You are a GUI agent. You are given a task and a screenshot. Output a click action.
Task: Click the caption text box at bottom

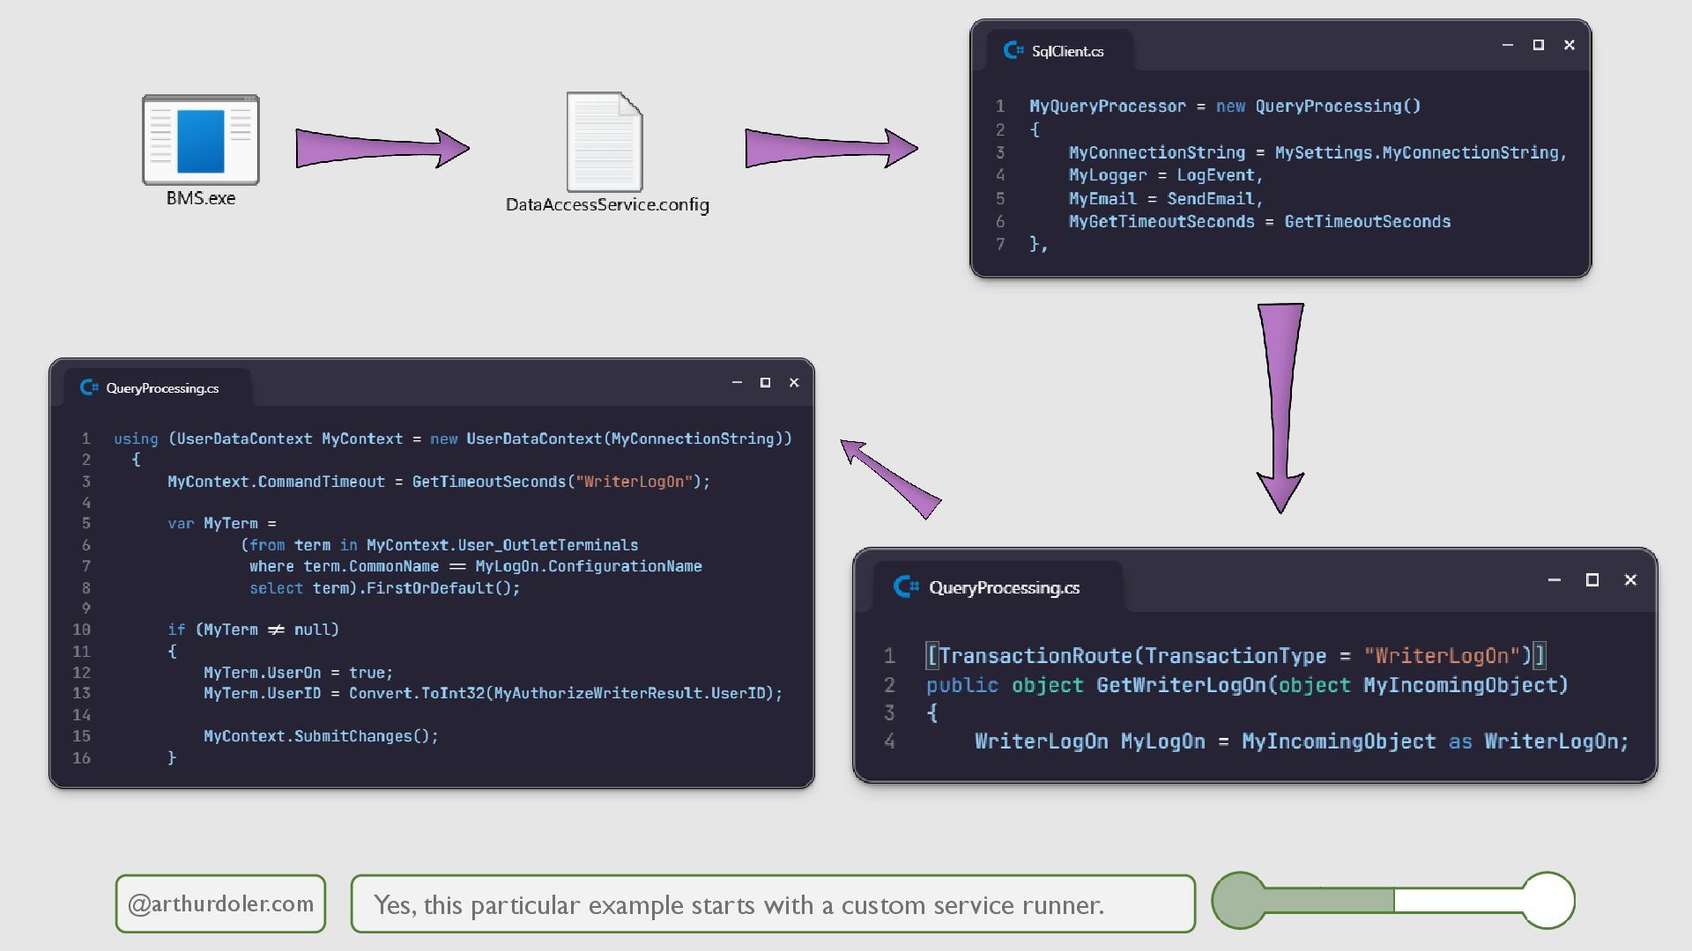[x=772, y=904]
